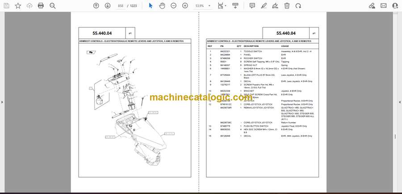Expand the left navigation pane
Image resolution: width=402 pixels, height=194 pixels.
[x=2, y=102]
